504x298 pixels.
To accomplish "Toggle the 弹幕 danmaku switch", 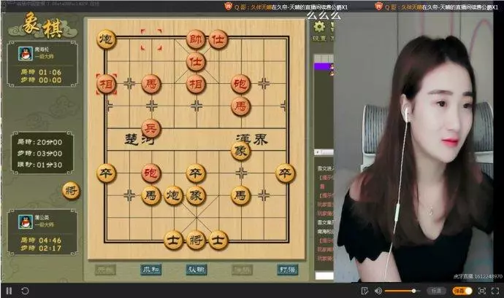I will [x=462, y=291].
